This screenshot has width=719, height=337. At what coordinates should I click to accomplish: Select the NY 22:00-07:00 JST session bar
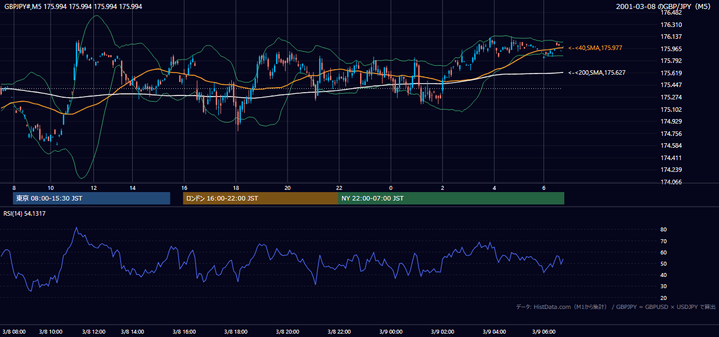pyautogui.click(x=452, y=198)
